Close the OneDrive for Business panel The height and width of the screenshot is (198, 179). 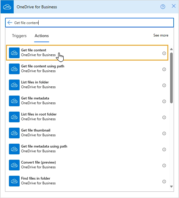coord(174,6)
